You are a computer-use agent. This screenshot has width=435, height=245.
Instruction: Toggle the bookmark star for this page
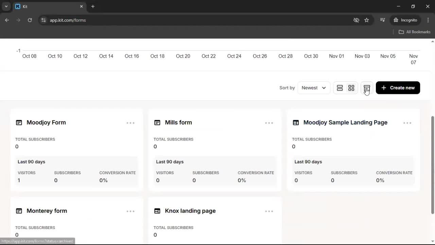367,20
